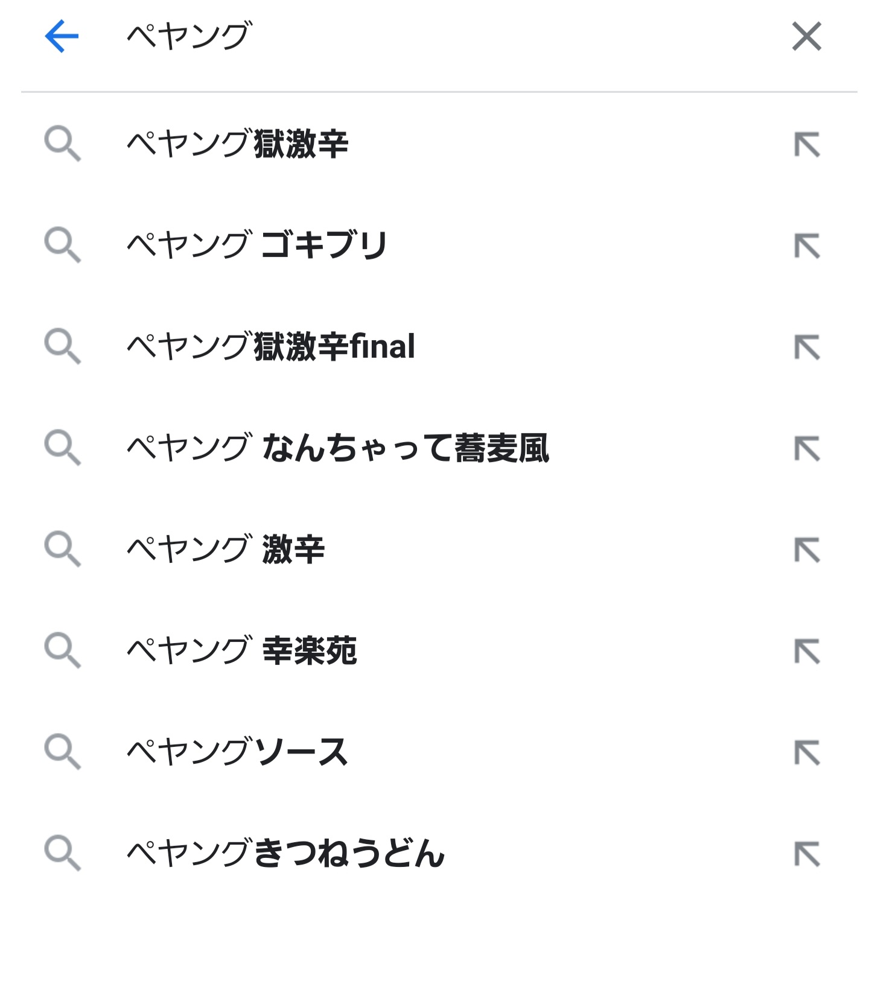This screenshot has height=981, width=869.
Task: Hit the arrow icon beside ペヤングソース
Action: pyautogui.click(x=807, y=753)
